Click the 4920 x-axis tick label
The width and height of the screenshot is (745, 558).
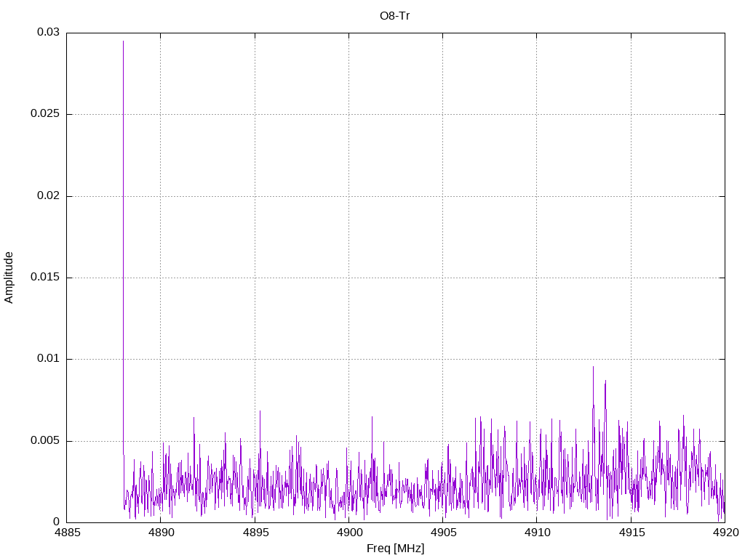tap(725, 533)
